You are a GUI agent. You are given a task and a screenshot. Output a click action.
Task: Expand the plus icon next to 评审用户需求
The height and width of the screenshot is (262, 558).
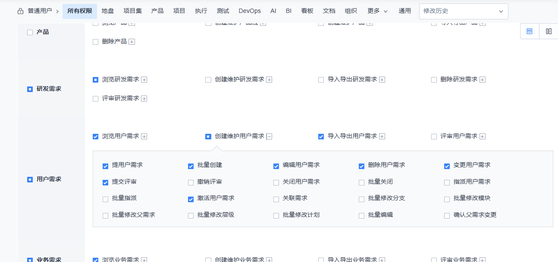[x=483, y=136]
